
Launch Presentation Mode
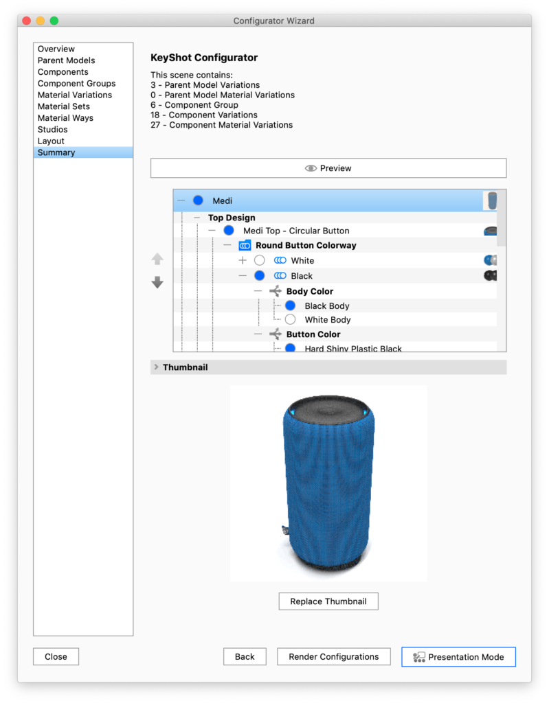(x=458, y=657)
